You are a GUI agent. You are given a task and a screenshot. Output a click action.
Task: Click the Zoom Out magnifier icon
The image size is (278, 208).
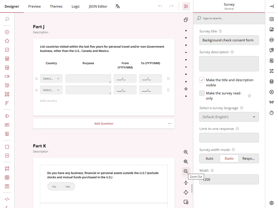coord(186,171)
